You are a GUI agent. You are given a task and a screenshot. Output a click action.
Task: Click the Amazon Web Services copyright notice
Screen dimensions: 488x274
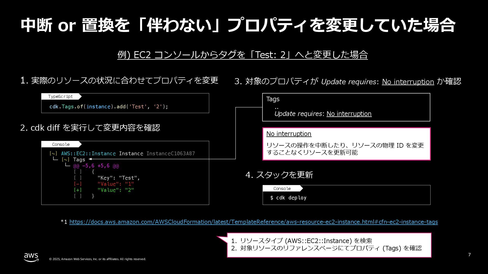98,259
